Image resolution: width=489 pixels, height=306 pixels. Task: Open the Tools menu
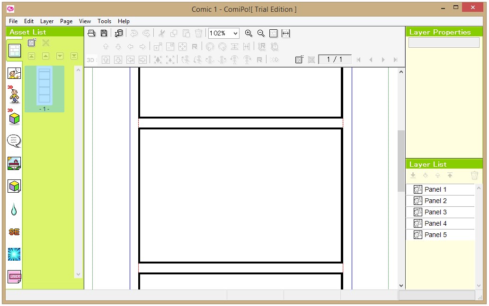pos(104,21)
